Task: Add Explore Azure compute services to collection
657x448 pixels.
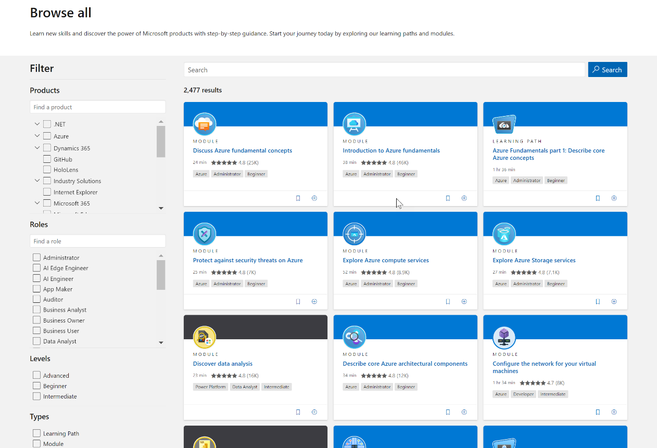Action: (464, 301)
